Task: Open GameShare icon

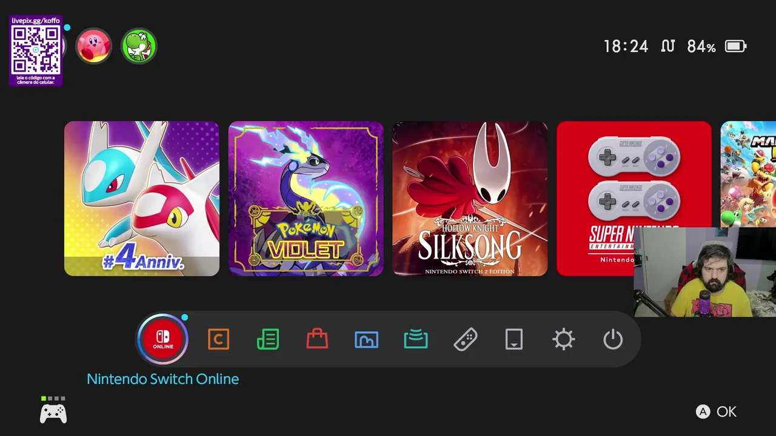Action: pos(416,340)
